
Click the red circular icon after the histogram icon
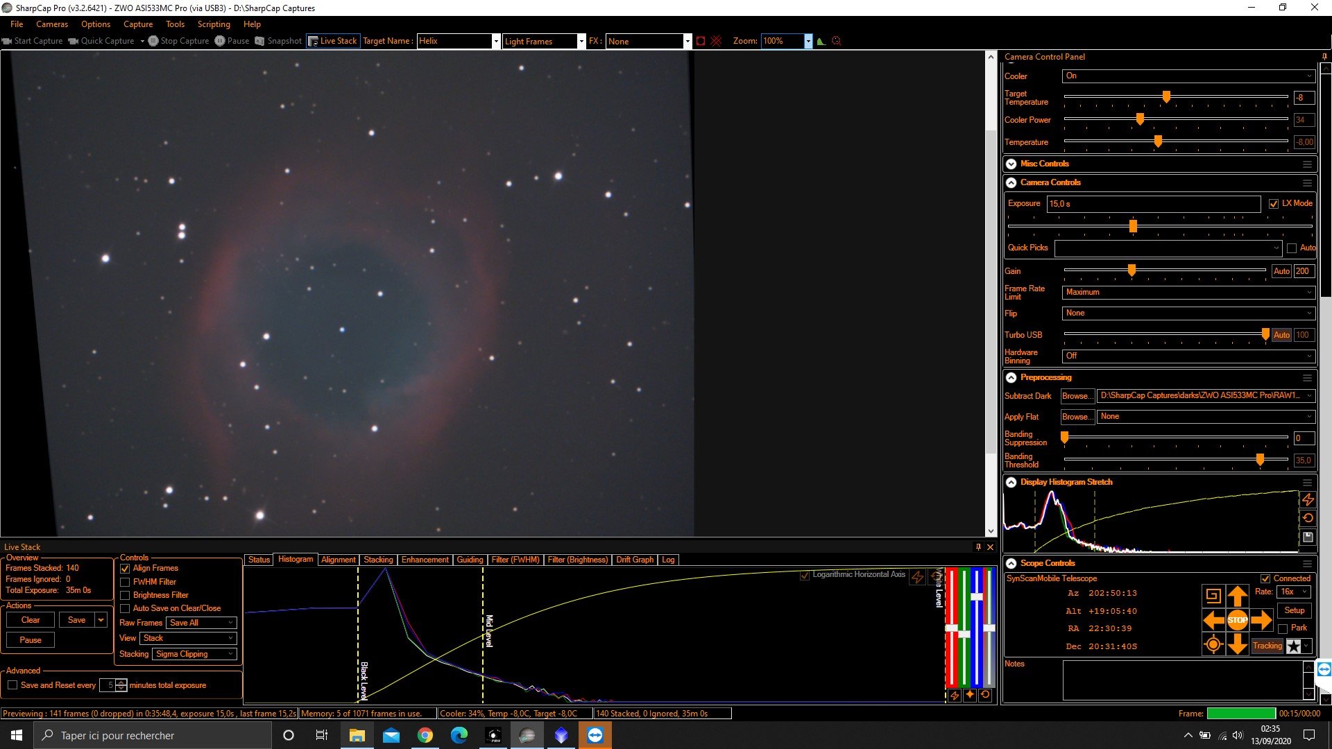837,41
